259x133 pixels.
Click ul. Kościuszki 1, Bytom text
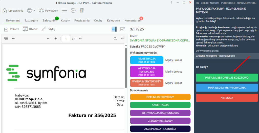click(x=31, y=103)
